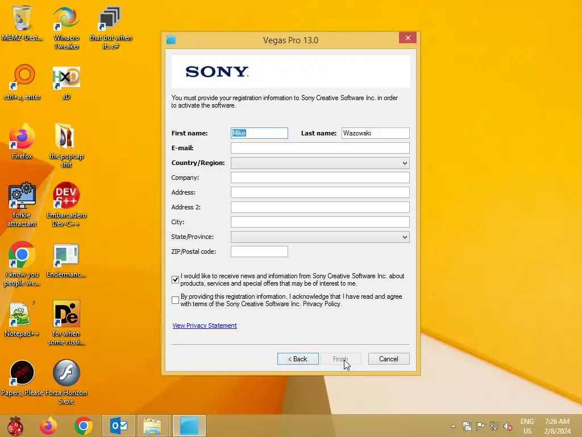Focus the First name field

point(259,133)
